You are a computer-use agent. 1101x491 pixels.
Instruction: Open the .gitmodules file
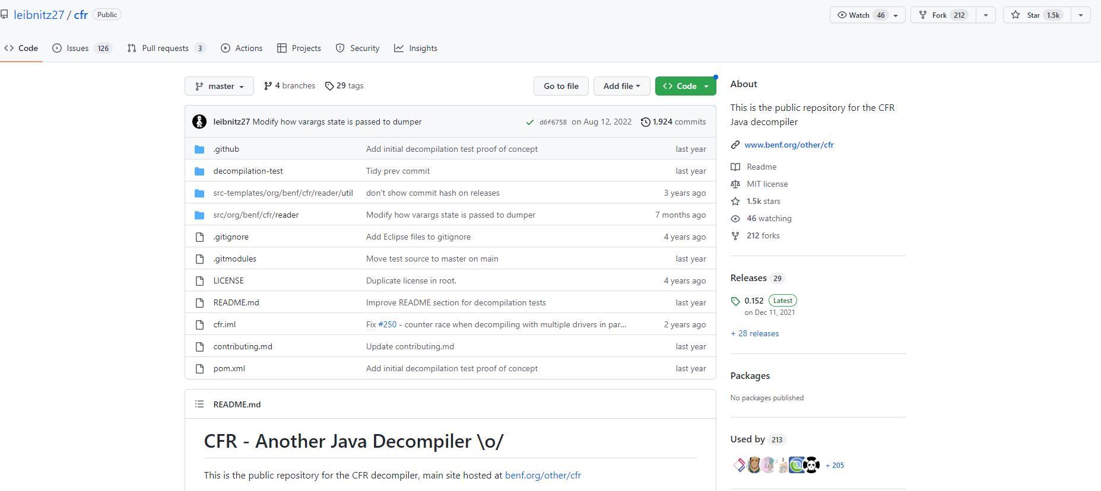tap(235, 259)
